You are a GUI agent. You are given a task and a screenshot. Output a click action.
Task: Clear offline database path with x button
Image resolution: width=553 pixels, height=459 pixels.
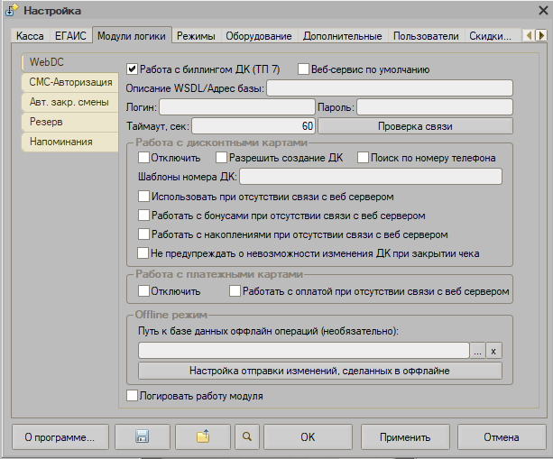(x=493, y=350)
